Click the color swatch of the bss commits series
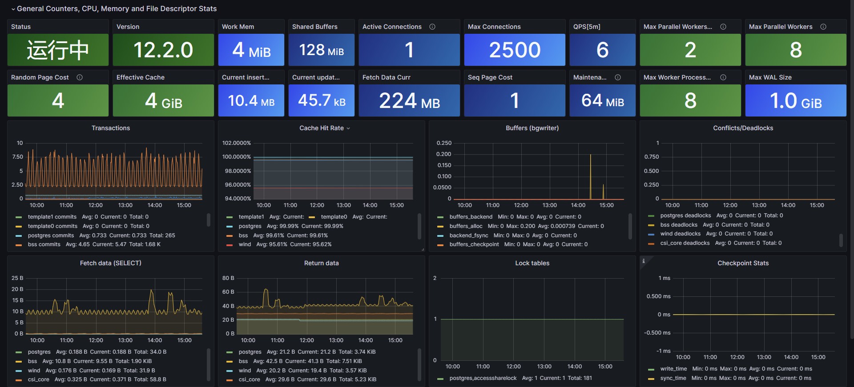Viewport: 854px width, 387px height. click(19, 245)
